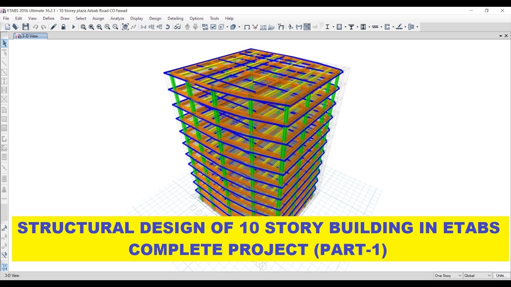
Task: Move down in list arrow icon
Action: point(195,27)
